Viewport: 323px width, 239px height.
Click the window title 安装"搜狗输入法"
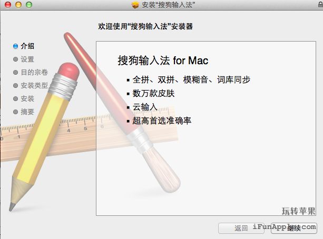(x=169, y=5)
